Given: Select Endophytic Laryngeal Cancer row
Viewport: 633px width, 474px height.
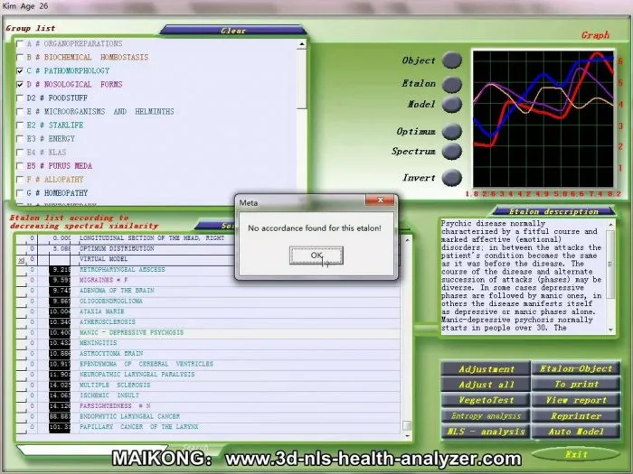Looking at the screenshot, I should pos(208,416).
